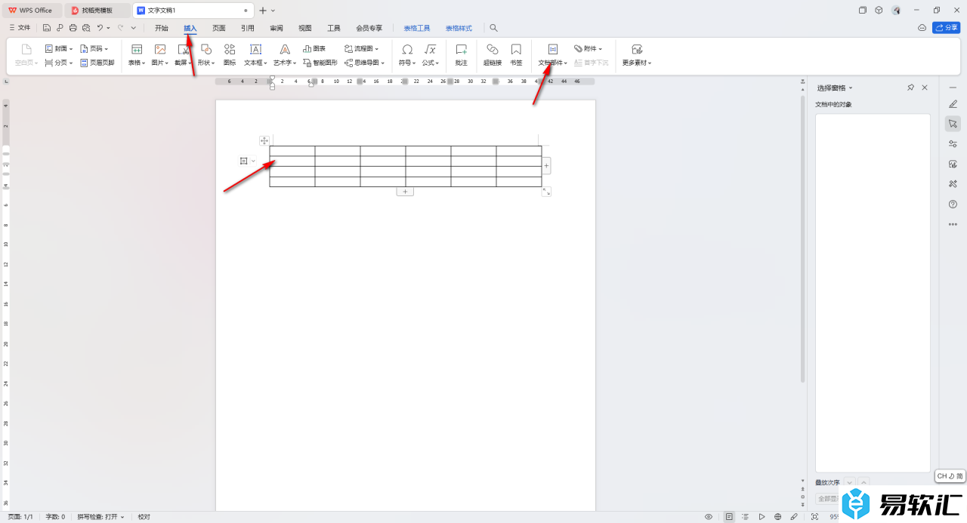Click the 图标 icon library button

point(230,55)
